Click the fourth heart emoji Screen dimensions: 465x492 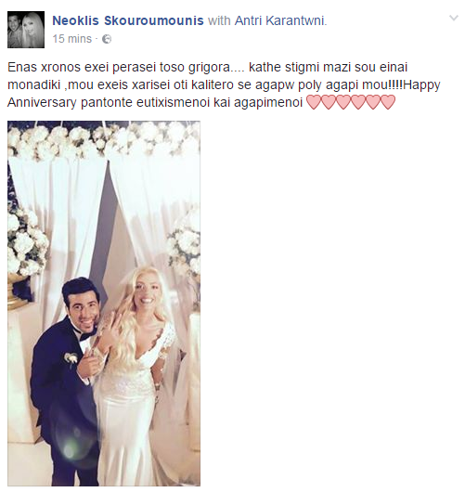[358, 103]
